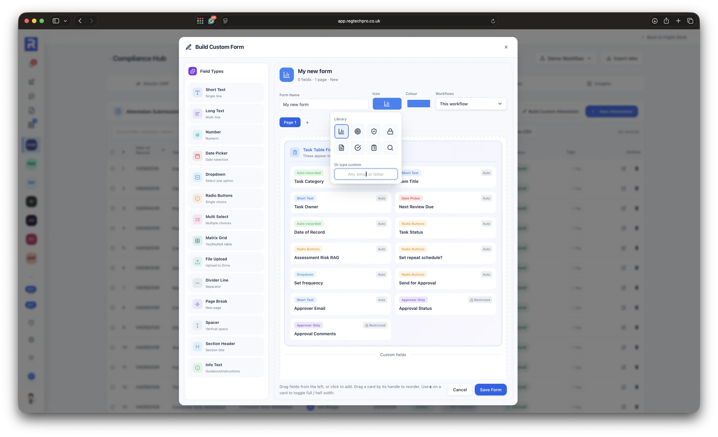718x437 pixels.
Task: Add a Long Text field type
Action: point(226,114)
